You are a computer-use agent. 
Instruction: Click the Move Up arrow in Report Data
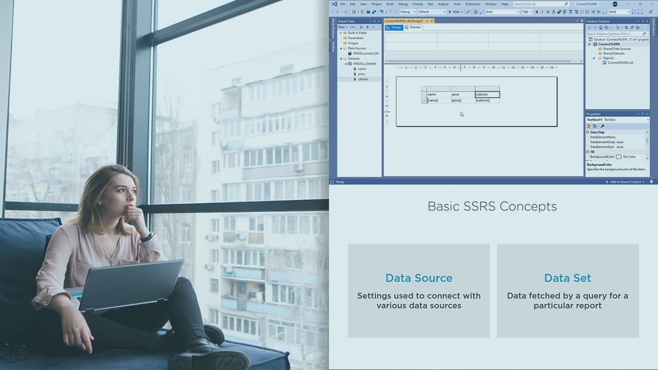(367, 27)
